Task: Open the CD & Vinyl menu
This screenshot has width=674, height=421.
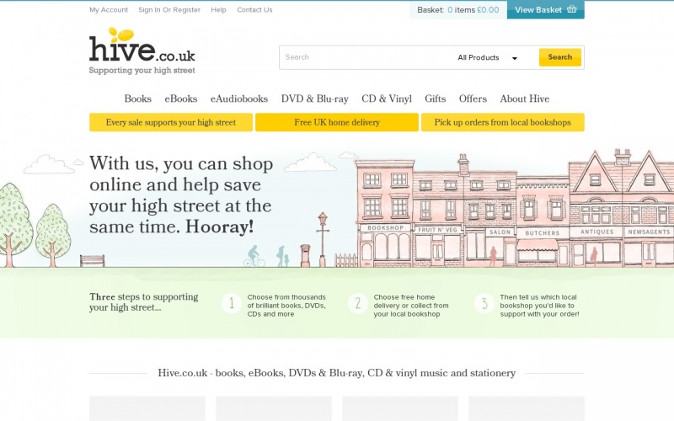Action: [x=387, y=99]
